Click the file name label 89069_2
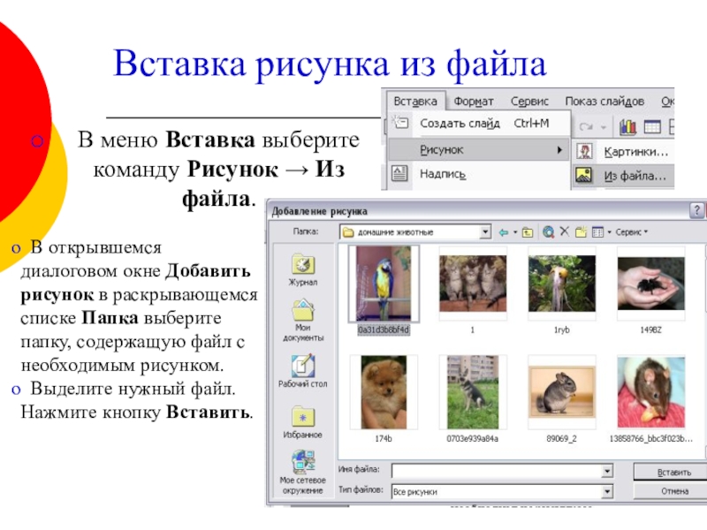Image resolution: width=707 pixels, height=530 pixels. click(562, 438)
